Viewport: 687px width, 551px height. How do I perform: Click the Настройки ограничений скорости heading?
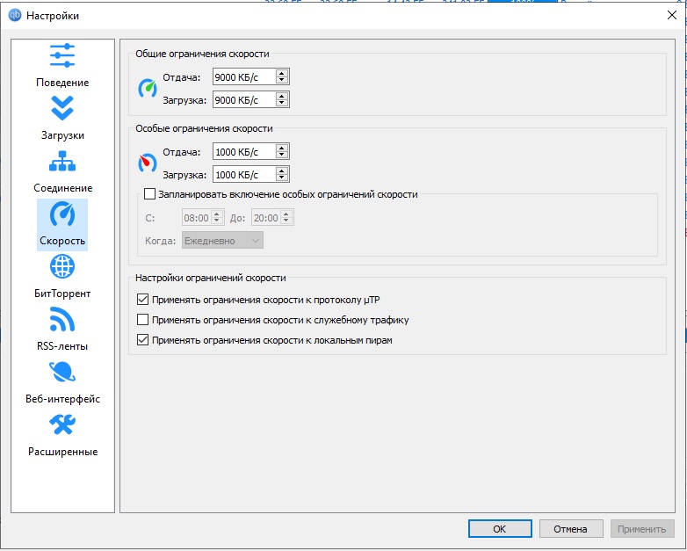(x=211, y=278)
